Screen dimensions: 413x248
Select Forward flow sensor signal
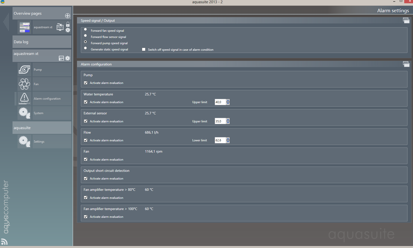85,36
